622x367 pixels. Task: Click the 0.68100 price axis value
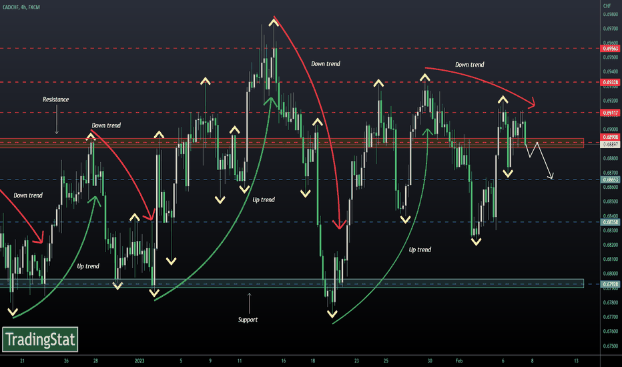(x=611, y=259)
